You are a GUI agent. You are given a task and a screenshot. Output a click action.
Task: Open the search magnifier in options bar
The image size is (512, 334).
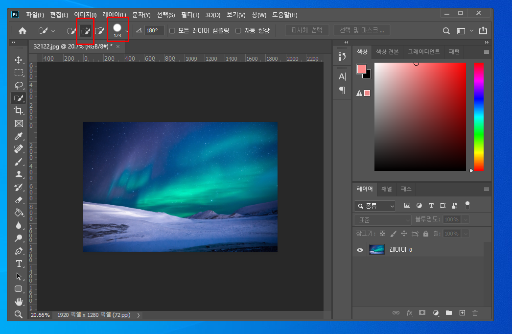pos(446,31)
